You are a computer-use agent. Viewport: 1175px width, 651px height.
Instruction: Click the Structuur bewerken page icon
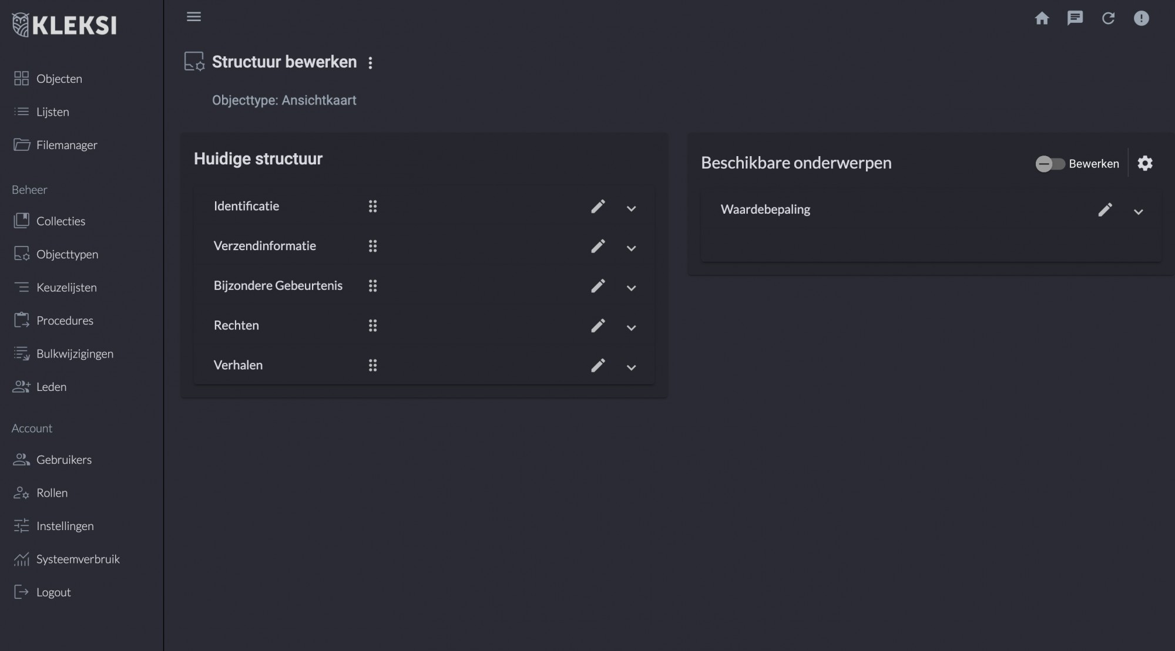tap(193, 60)
